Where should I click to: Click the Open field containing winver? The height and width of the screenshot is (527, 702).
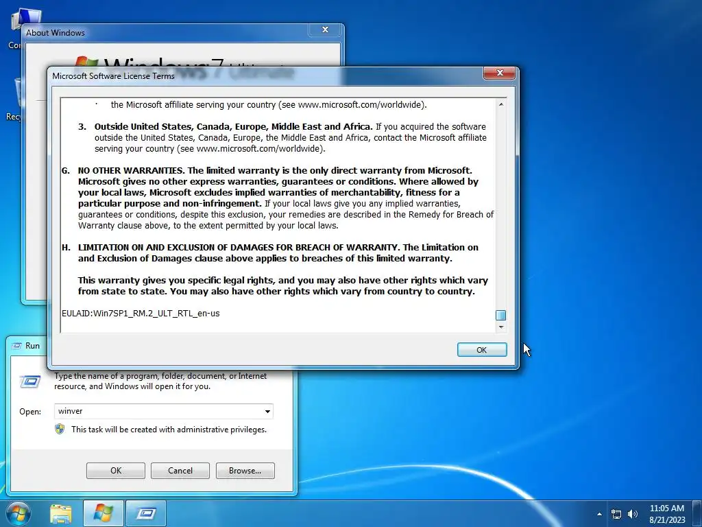pos(163,412)
